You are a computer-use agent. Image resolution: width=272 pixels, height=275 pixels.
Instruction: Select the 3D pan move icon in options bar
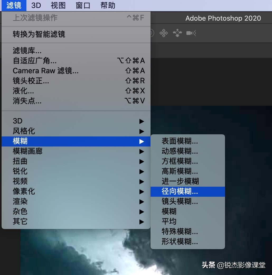(163, 33)
